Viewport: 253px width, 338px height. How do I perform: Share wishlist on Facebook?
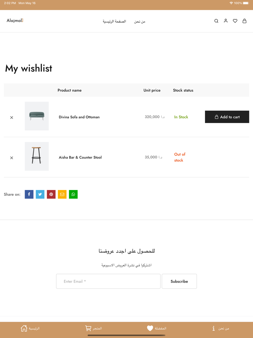(29, 194)
